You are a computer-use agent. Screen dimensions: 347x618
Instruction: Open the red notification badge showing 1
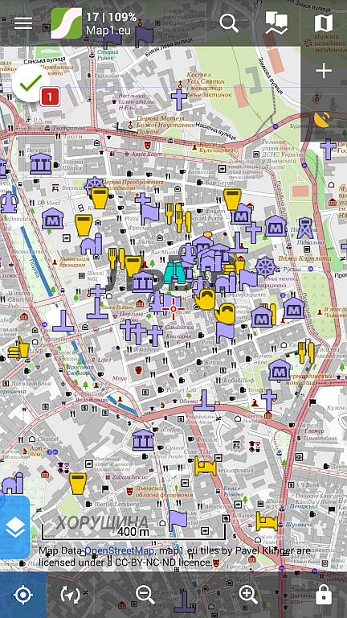click(50, 97)
